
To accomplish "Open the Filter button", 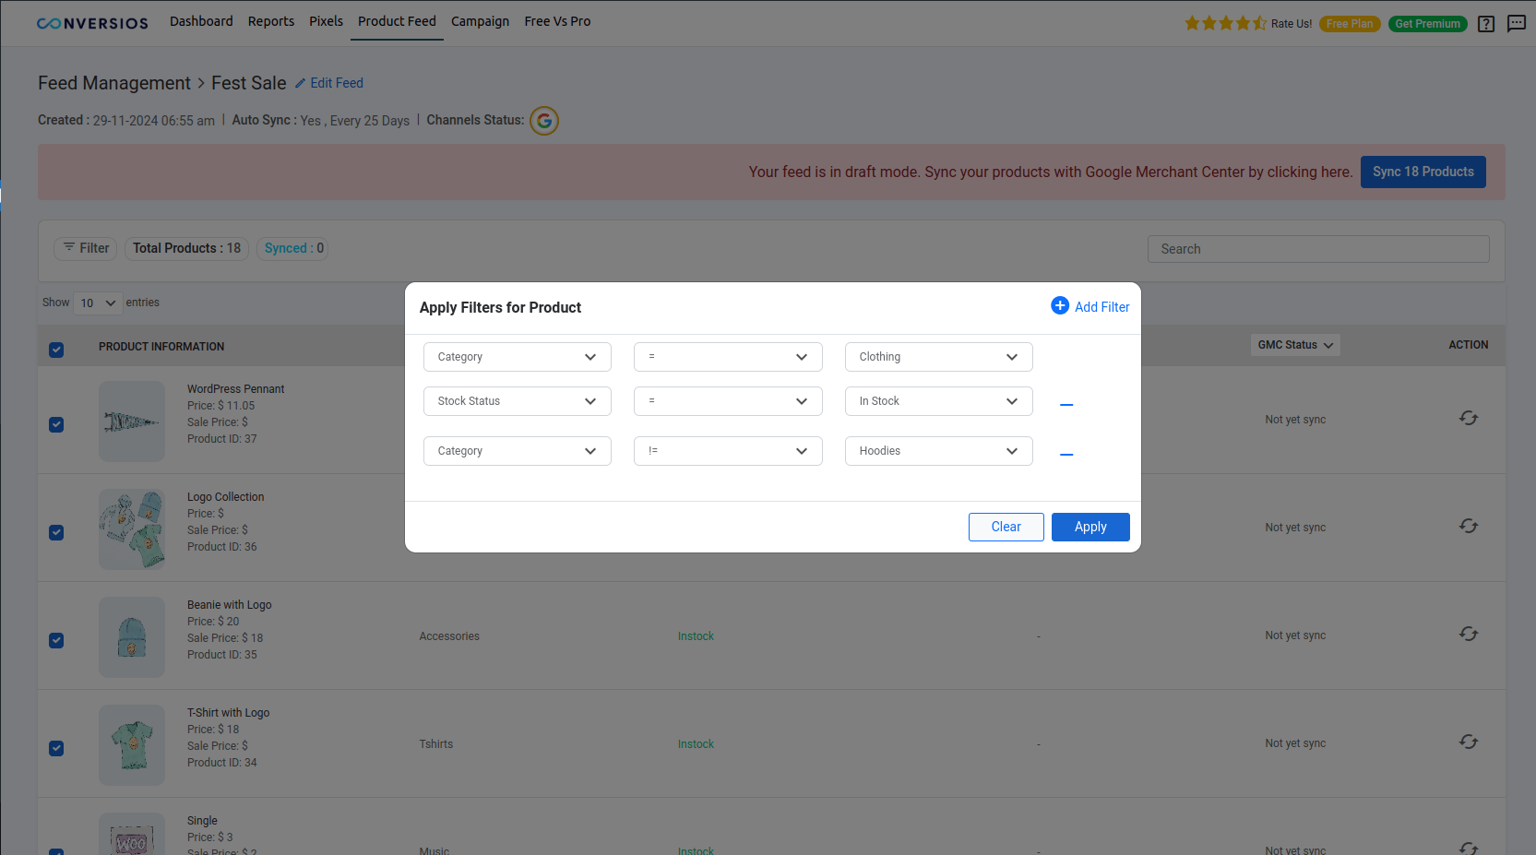I will click(86, 248).
